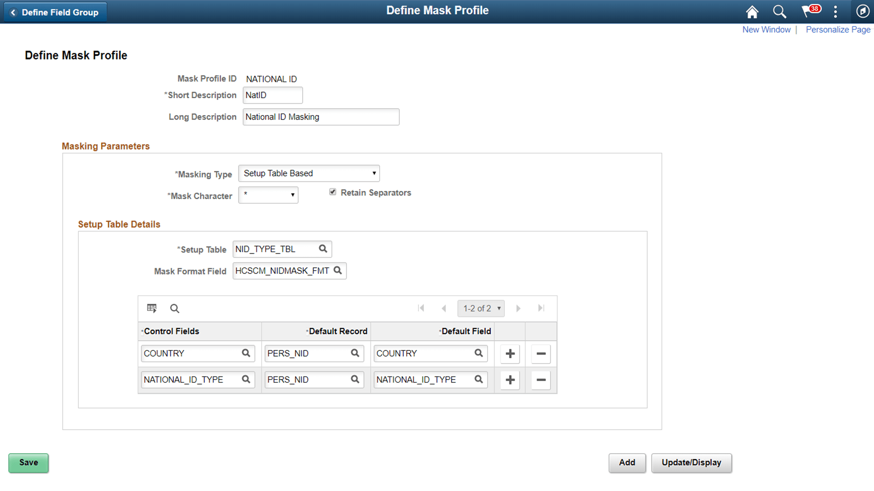Open lookup for Mask Format Field
This screenshot has width=874, height=491.
338,271
